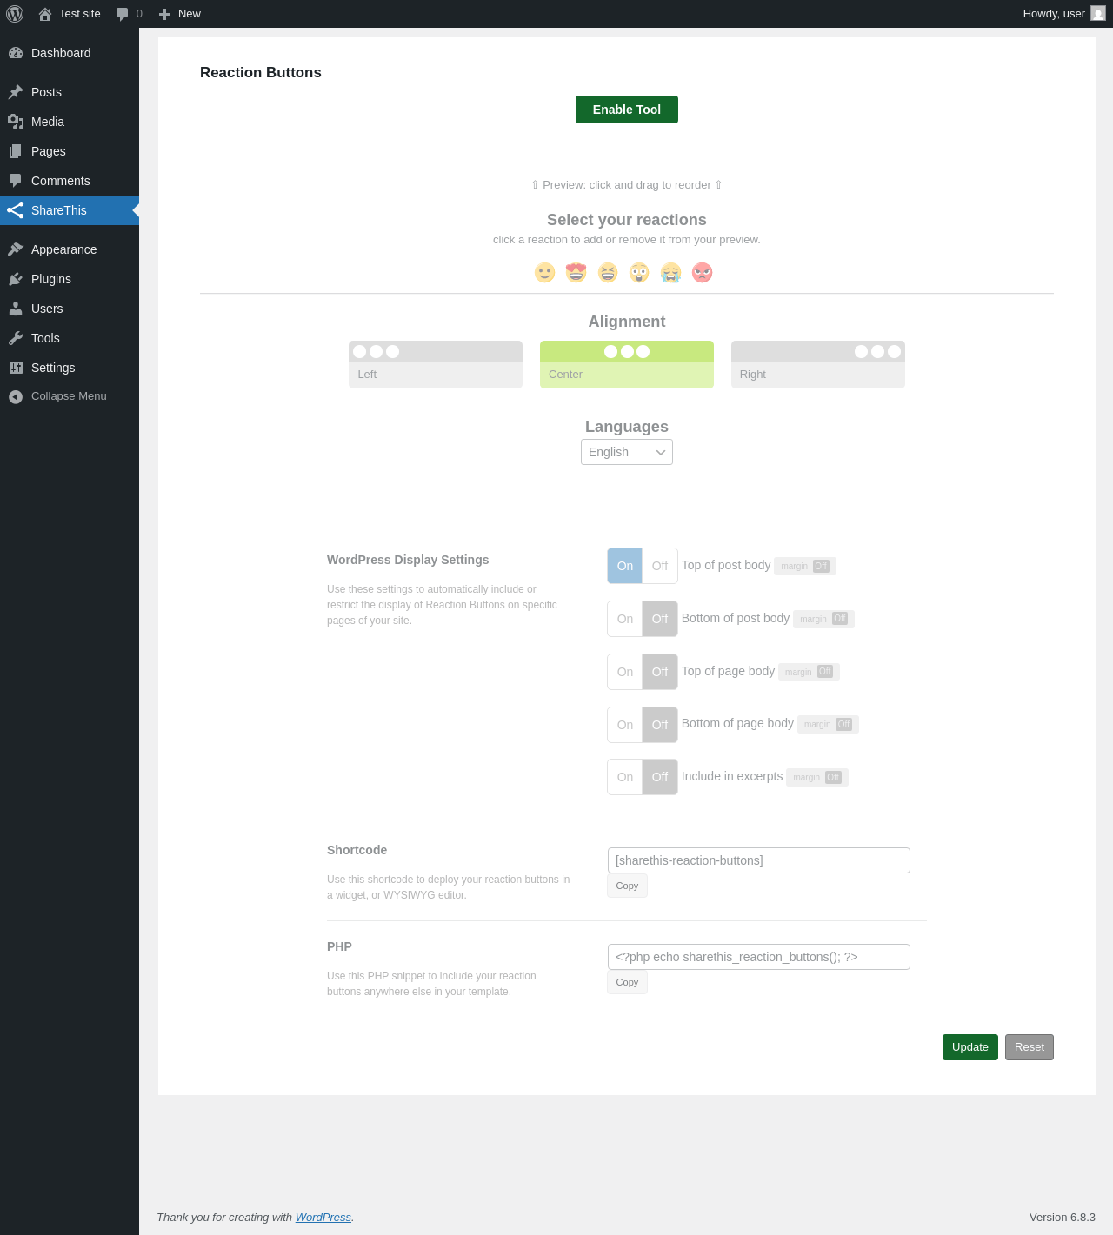Choose Right alignment
This screenshot has width=1113, height=1235.
(x=818, y=364)
